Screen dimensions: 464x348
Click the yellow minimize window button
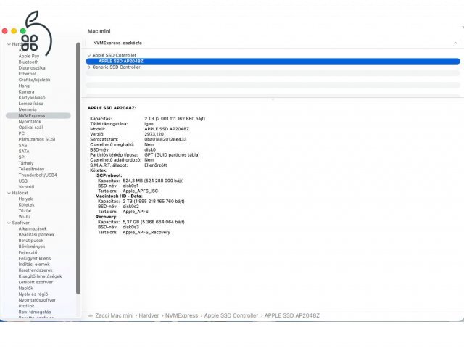(14, 31)
